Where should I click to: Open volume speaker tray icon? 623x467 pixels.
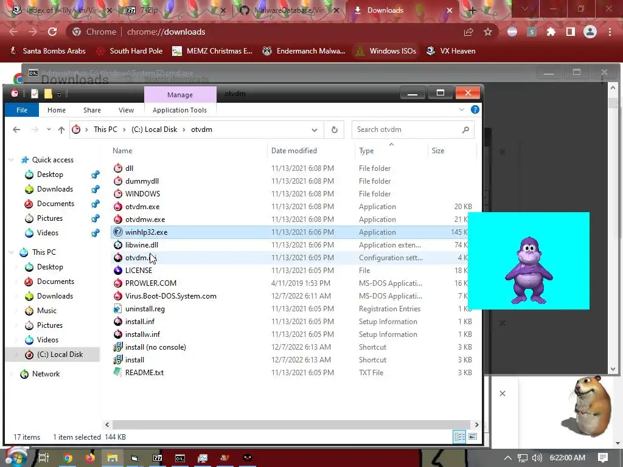pos(537,458)
